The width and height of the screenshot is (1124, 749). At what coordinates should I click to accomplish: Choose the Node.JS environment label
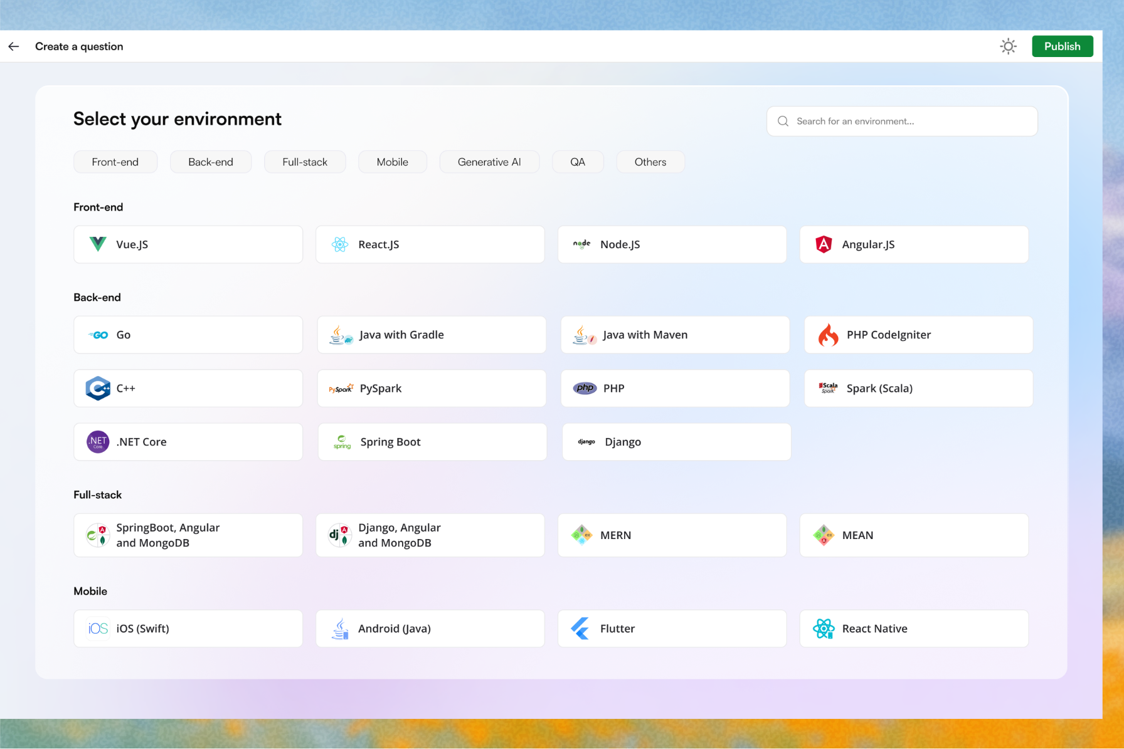620,244
